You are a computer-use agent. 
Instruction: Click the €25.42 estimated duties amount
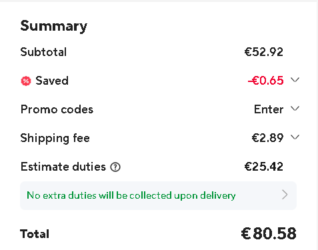264,167
